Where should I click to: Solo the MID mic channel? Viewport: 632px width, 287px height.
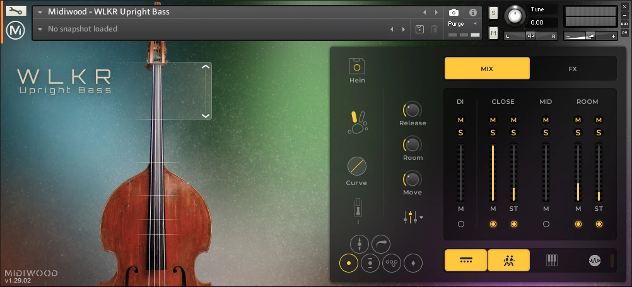546,132
